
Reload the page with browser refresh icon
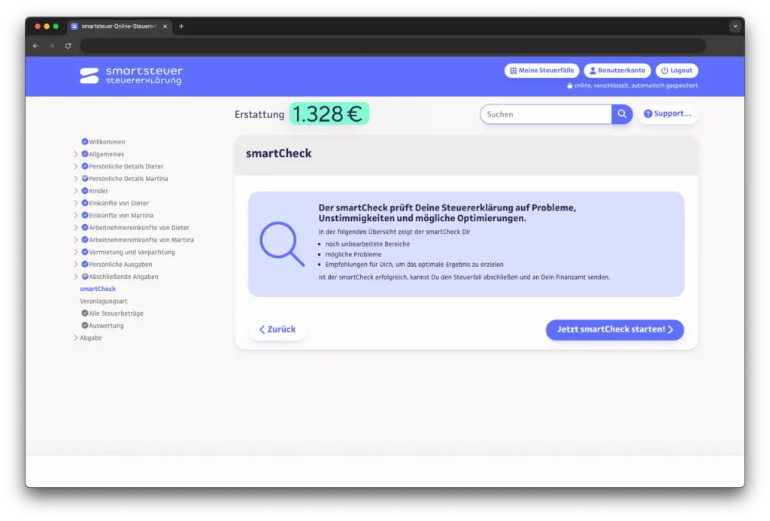pos(68,46)
